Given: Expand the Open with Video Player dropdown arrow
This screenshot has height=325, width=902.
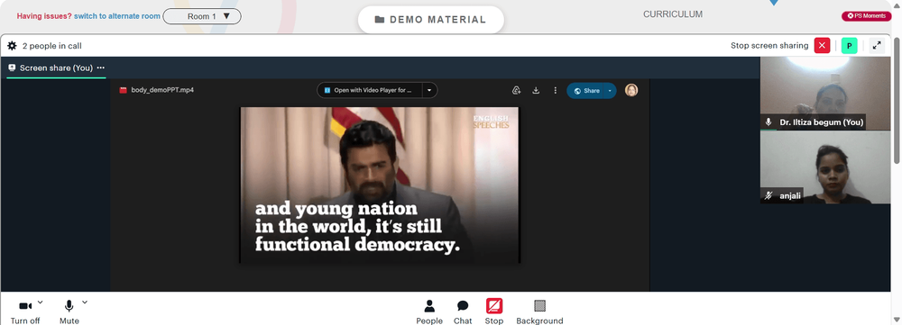Looking at the screenshot, I should tap(429, 91).
